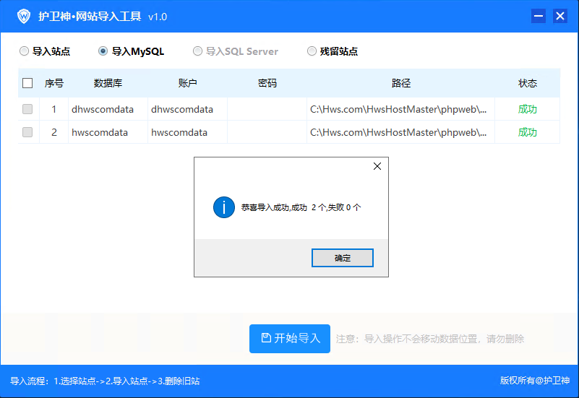
Task: Close the success dialog with X
Action: (x=377, y=166)
